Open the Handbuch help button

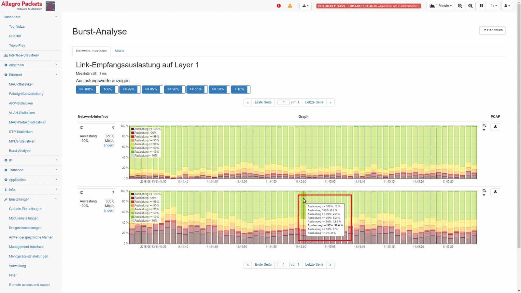pos(492,30)
